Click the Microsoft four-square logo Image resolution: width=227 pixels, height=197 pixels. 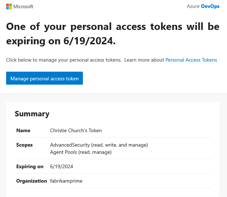pyautogui.click(x=9, y=6)
